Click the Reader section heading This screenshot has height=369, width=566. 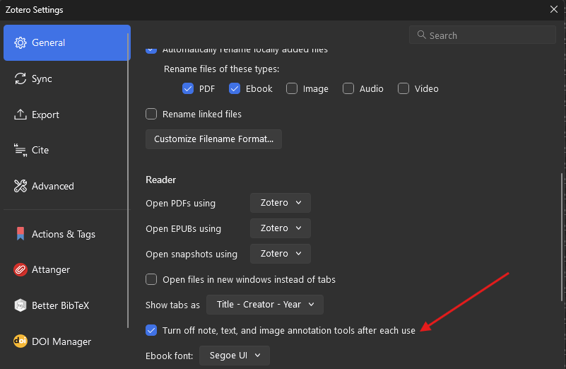pyautogui.click(x=160, y=180)
